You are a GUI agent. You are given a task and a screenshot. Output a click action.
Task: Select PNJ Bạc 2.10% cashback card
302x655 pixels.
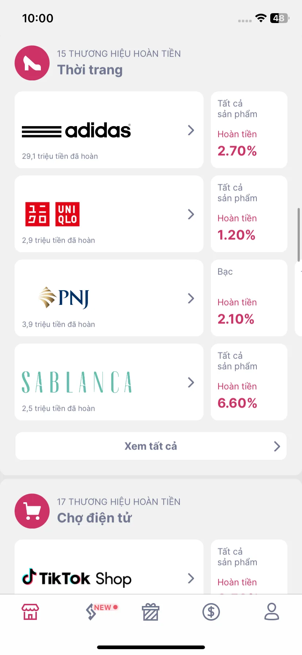click(249, 298)
